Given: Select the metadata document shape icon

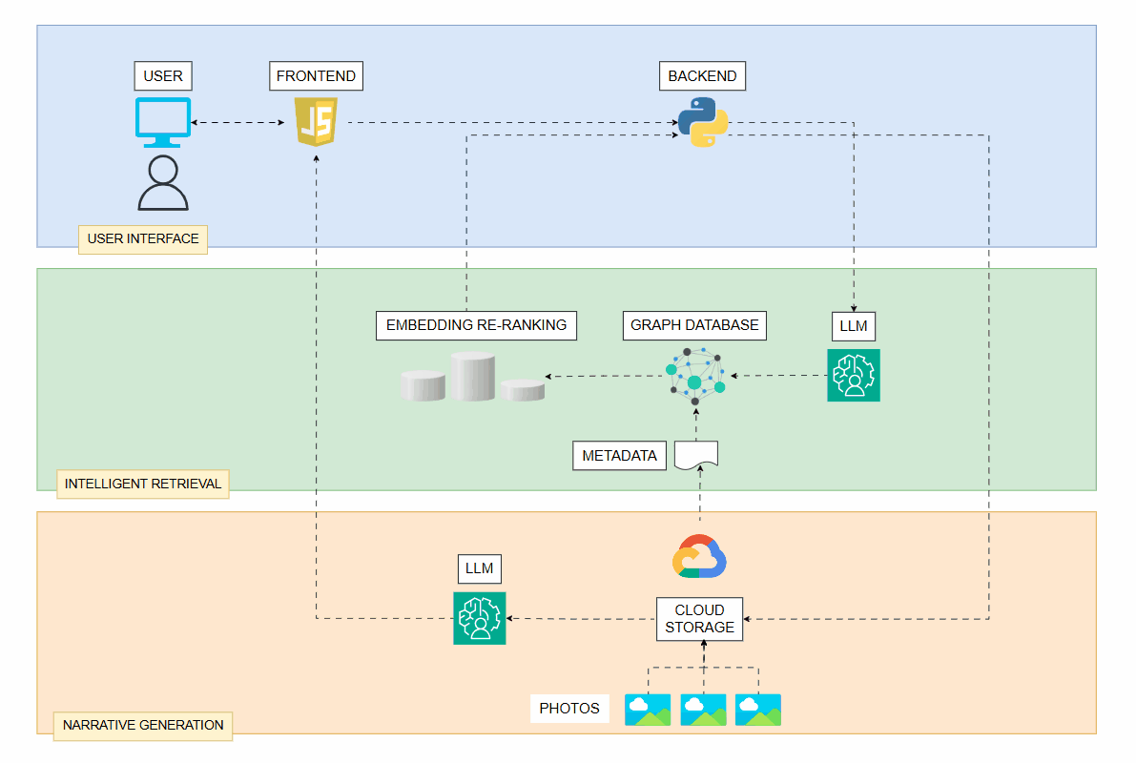Looking at the screenshot, I should [x=696, y=455].
